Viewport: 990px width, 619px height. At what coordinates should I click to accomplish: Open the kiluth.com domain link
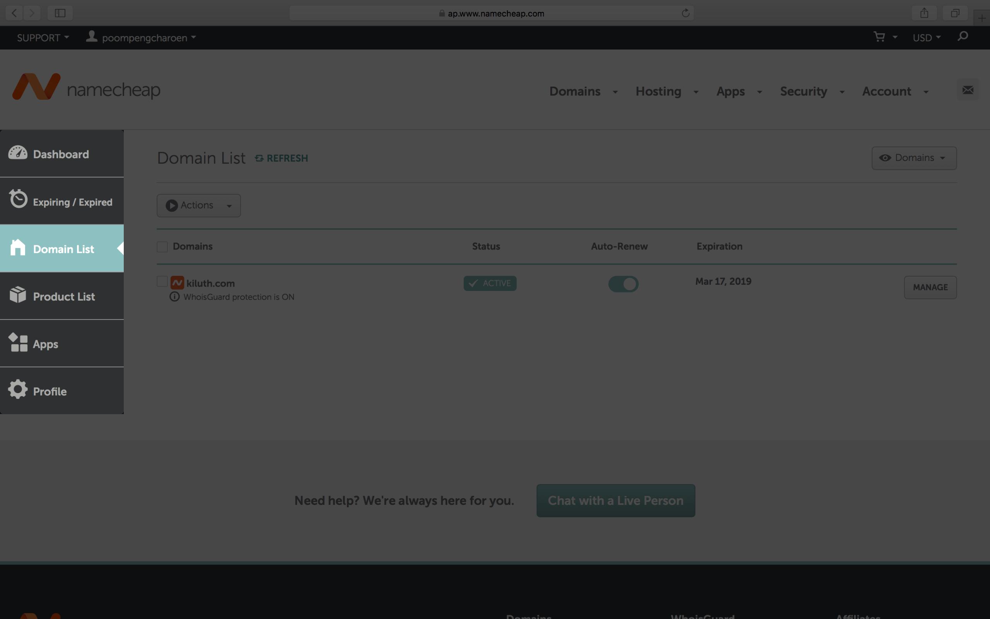(x=210, y=283)
